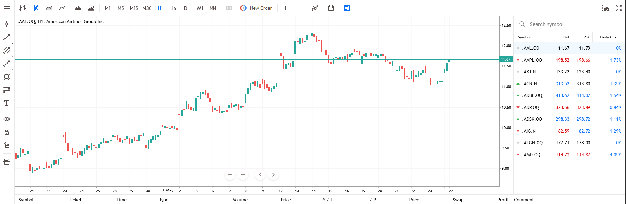The image size is (626, 204).
Task: Sort watchlist by Daily Change column
Action: (x=608, y=37)
